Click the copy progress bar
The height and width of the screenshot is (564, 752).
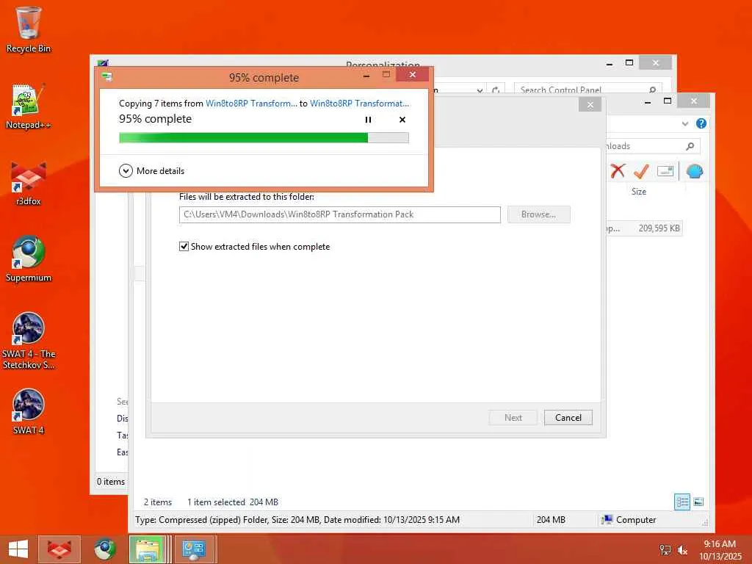264,138
